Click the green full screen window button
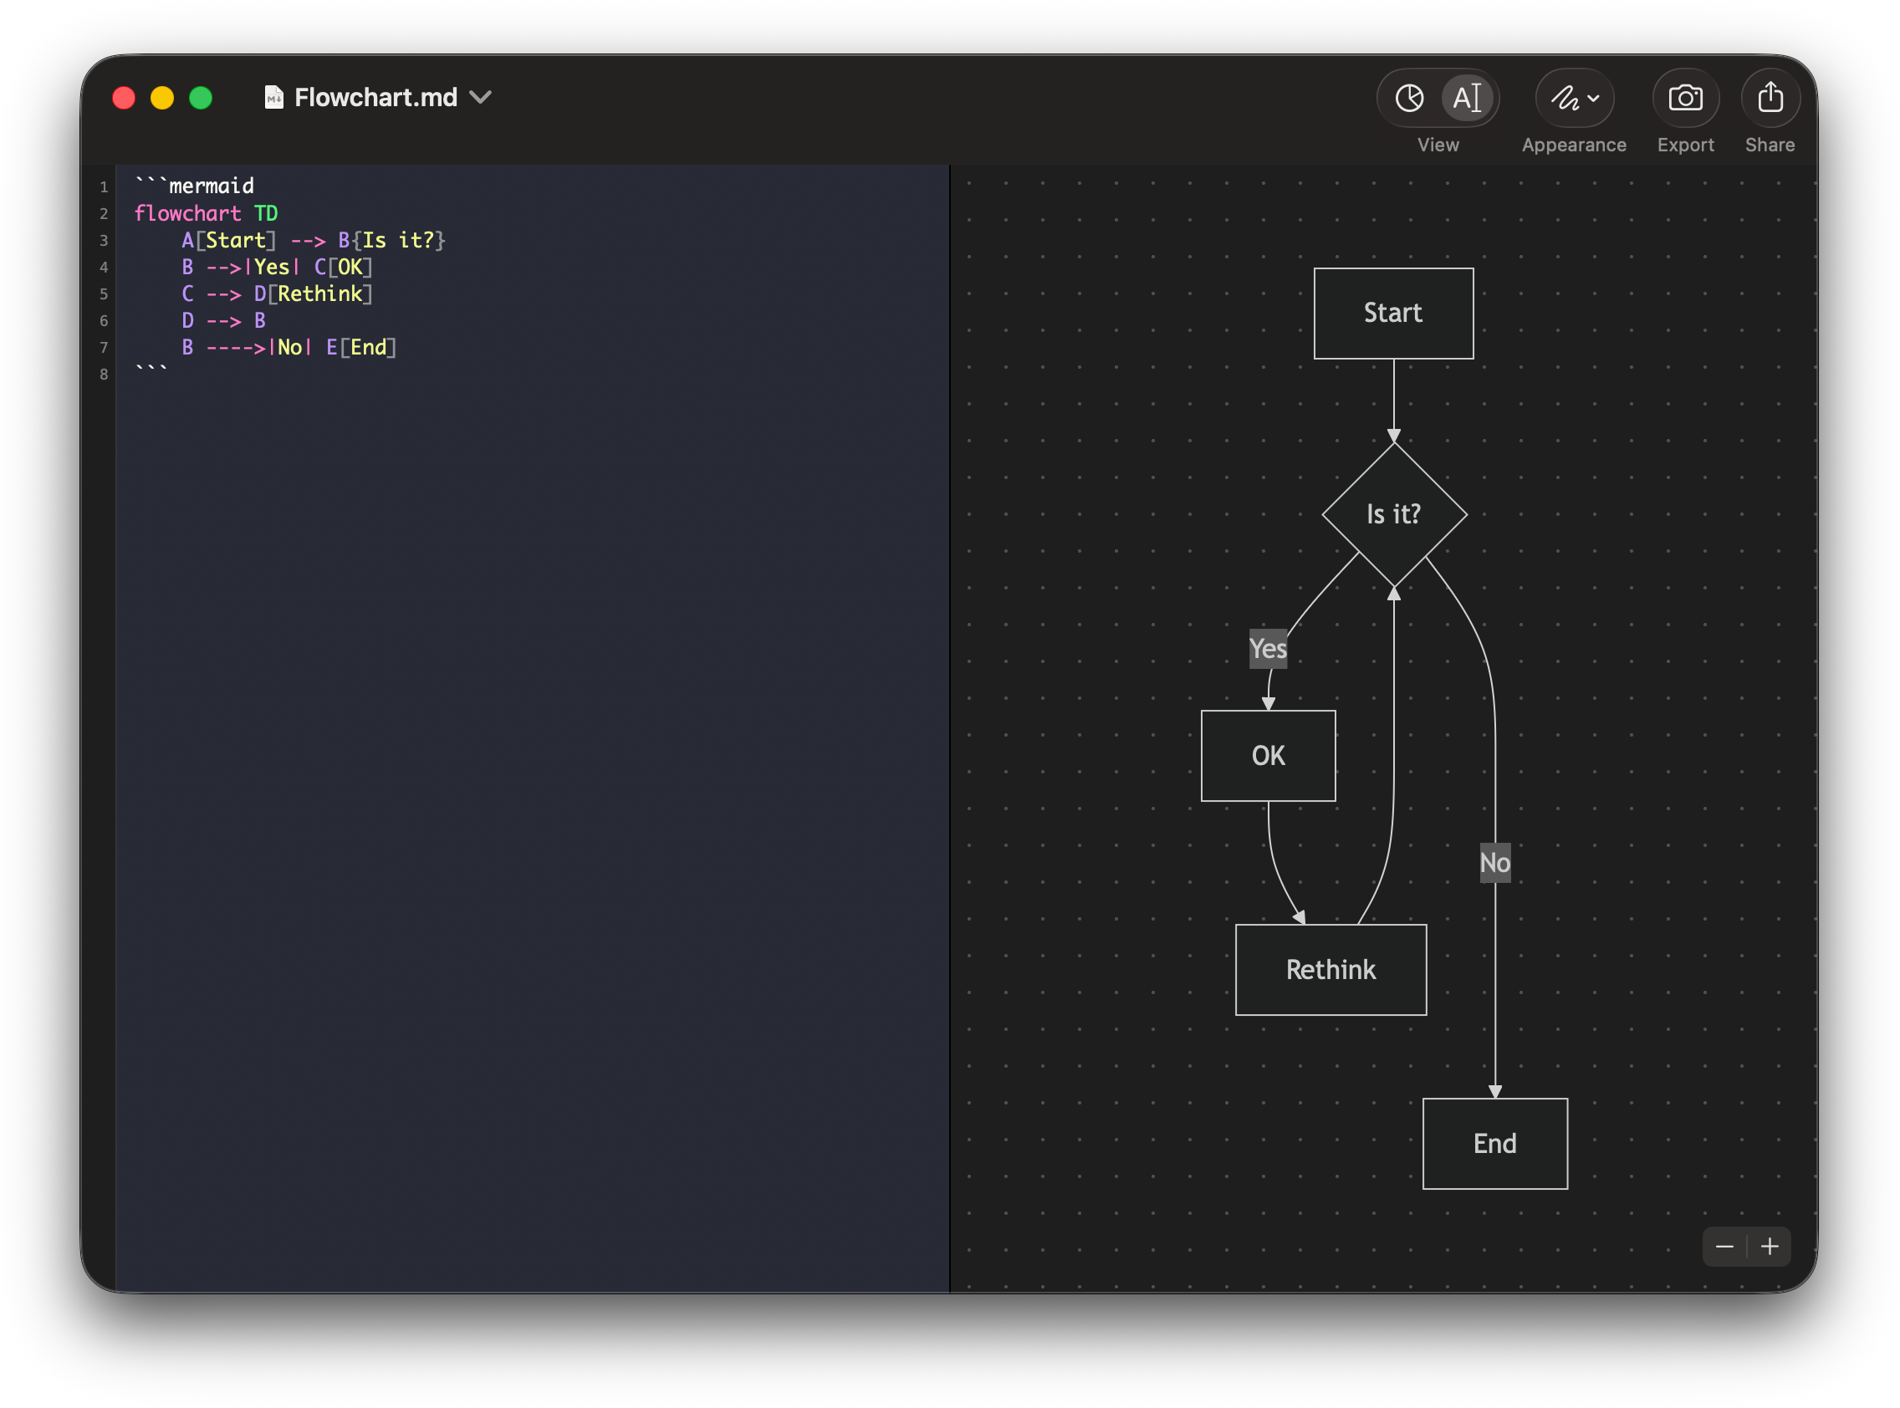 [x=201, y=98]
